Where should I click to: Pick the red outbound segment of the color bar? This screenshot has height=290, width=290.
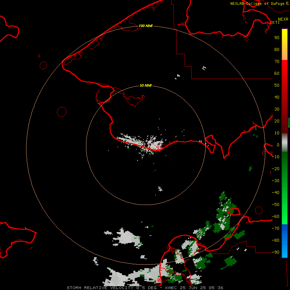tap(285, 97)
